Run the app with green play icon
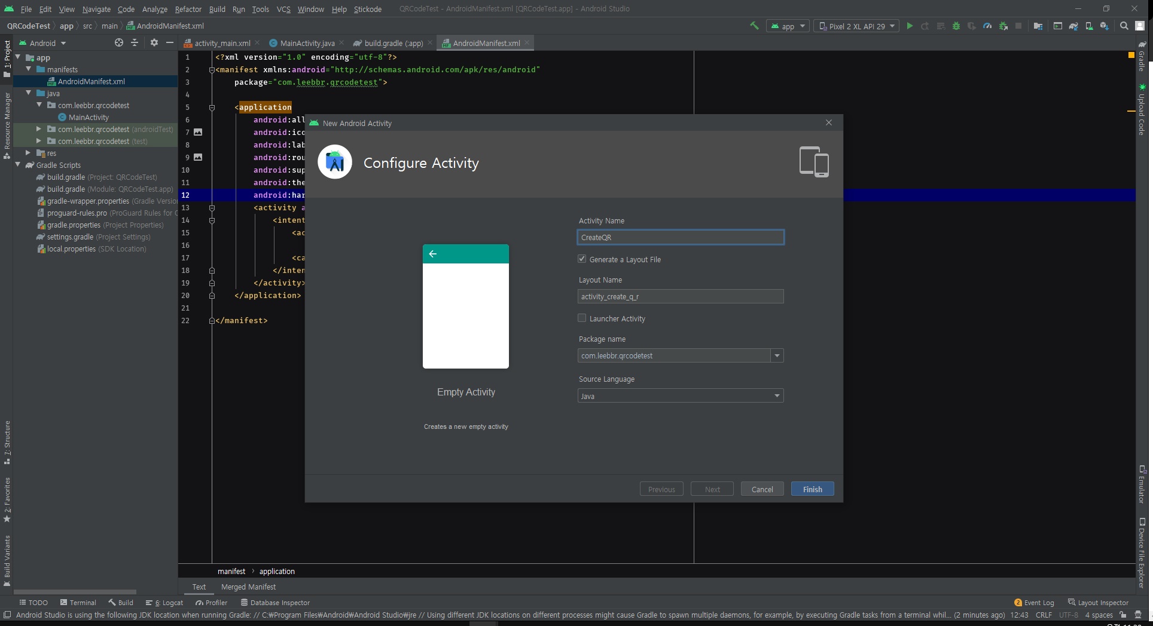Image resolution: width=1153 pixels, height=626 pixels. coord(910,26)
